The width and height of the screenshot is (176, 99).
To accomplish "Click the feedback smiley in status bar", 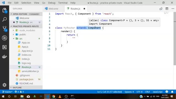I will click(167, 92).
